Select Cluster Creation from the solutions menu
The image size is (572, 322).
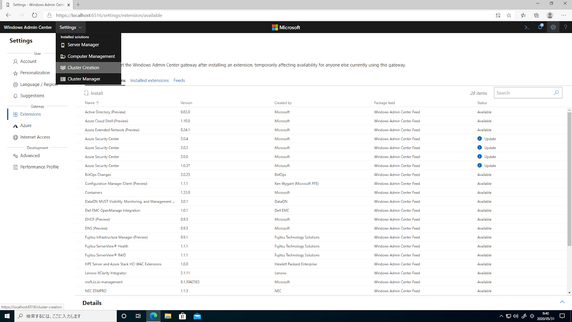[x=88, y=68]
